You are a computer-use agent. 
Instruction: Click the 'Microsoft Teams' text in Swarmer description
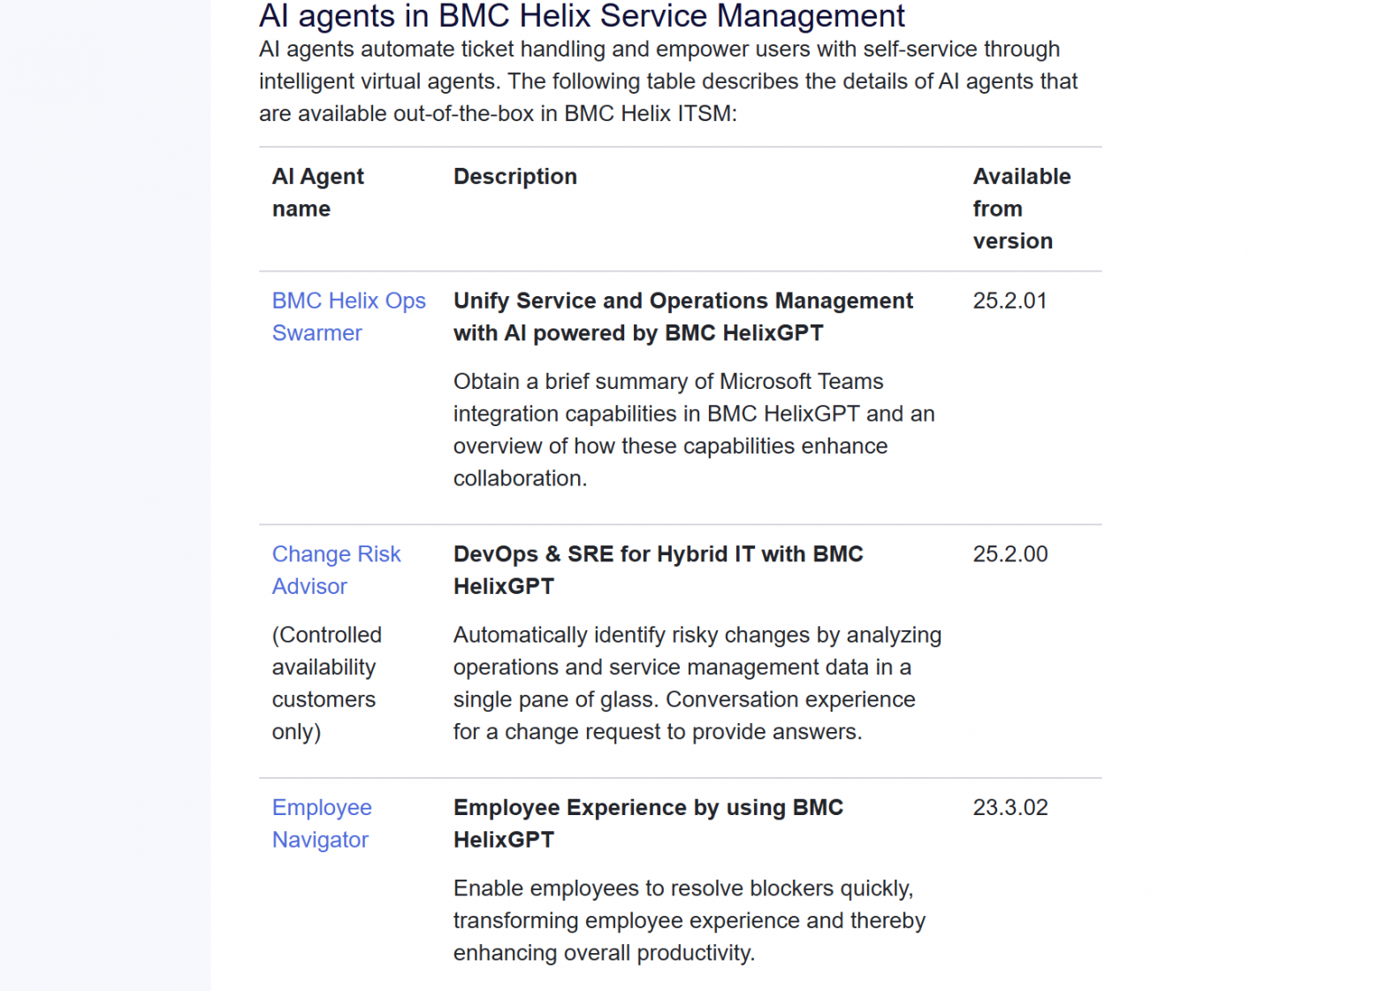click(801, 382)
